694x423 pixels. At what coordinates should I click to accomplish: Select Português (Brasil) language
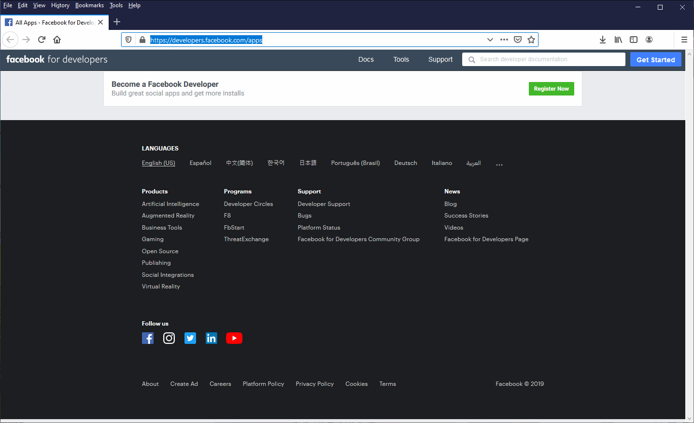tap(355, 163)
